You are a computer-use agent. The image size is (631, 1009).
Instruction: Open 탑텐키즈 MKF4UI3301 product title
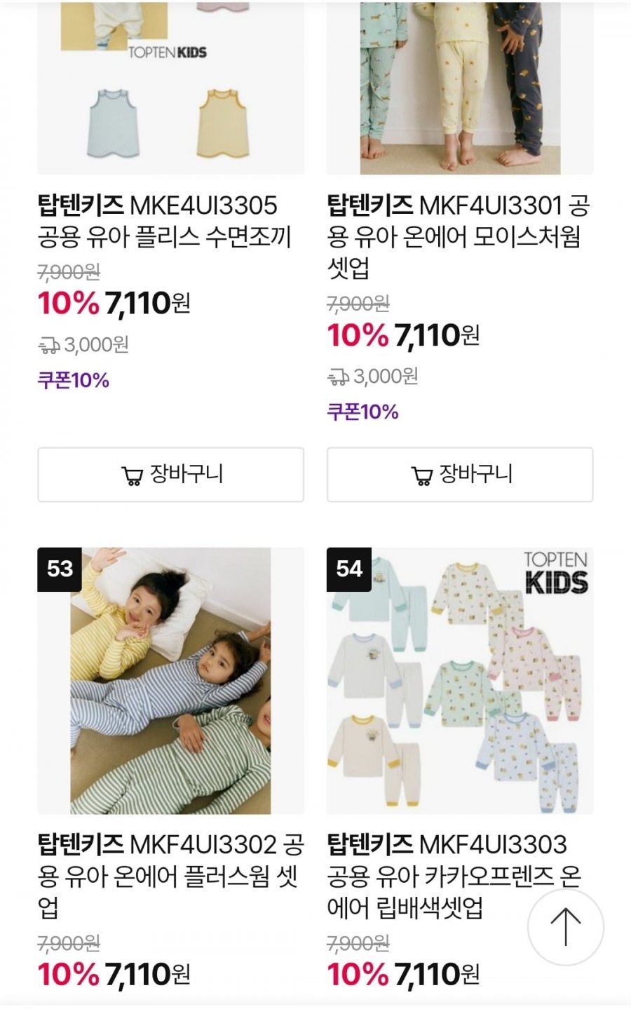tap(458, 236)
